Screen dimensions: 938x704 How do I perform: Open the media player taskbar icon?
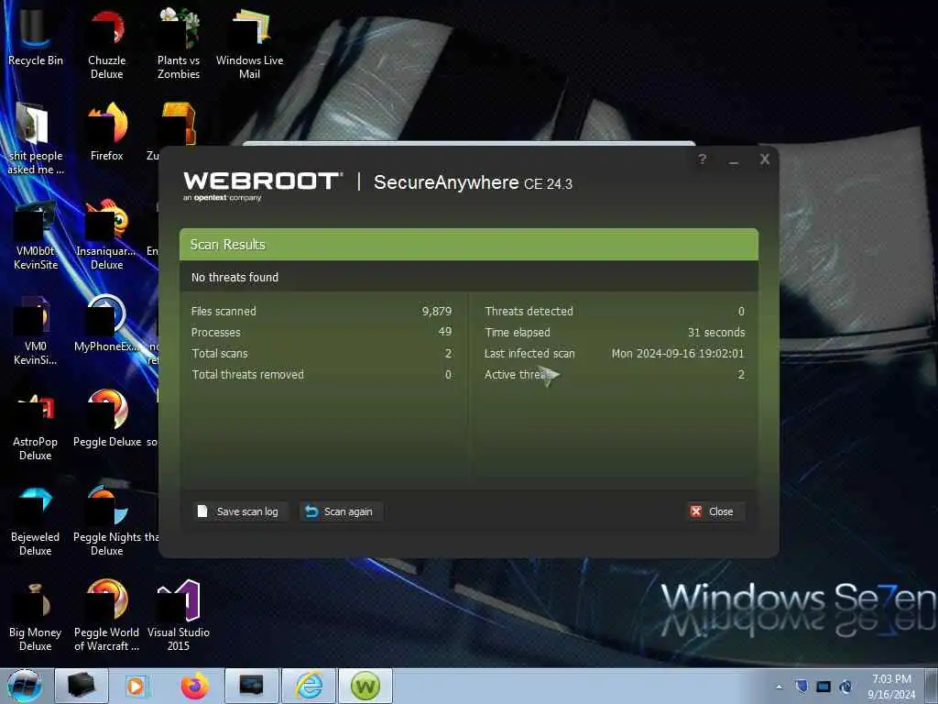[x=137, y=686]
